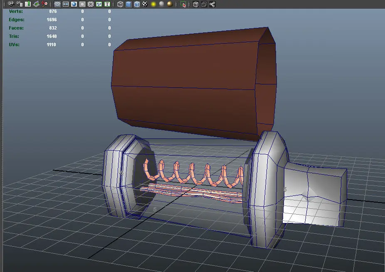Toggle the Field Chart icon

click(91, 4)
